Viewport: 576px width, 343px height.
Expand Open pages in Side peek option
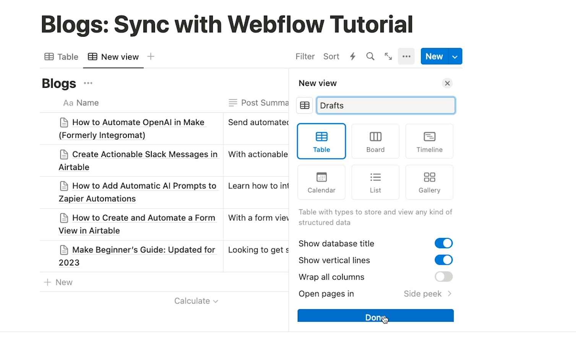pyautogui.click(x=428, y=294)
